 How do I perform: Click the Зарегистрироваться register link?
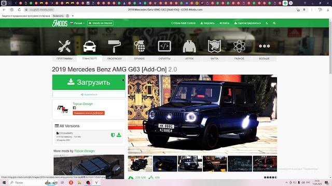coord(247,23)
